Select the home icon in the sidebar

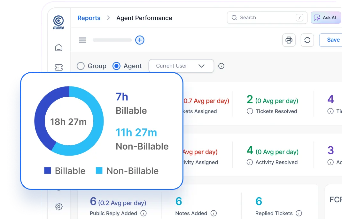coord(58,47)
